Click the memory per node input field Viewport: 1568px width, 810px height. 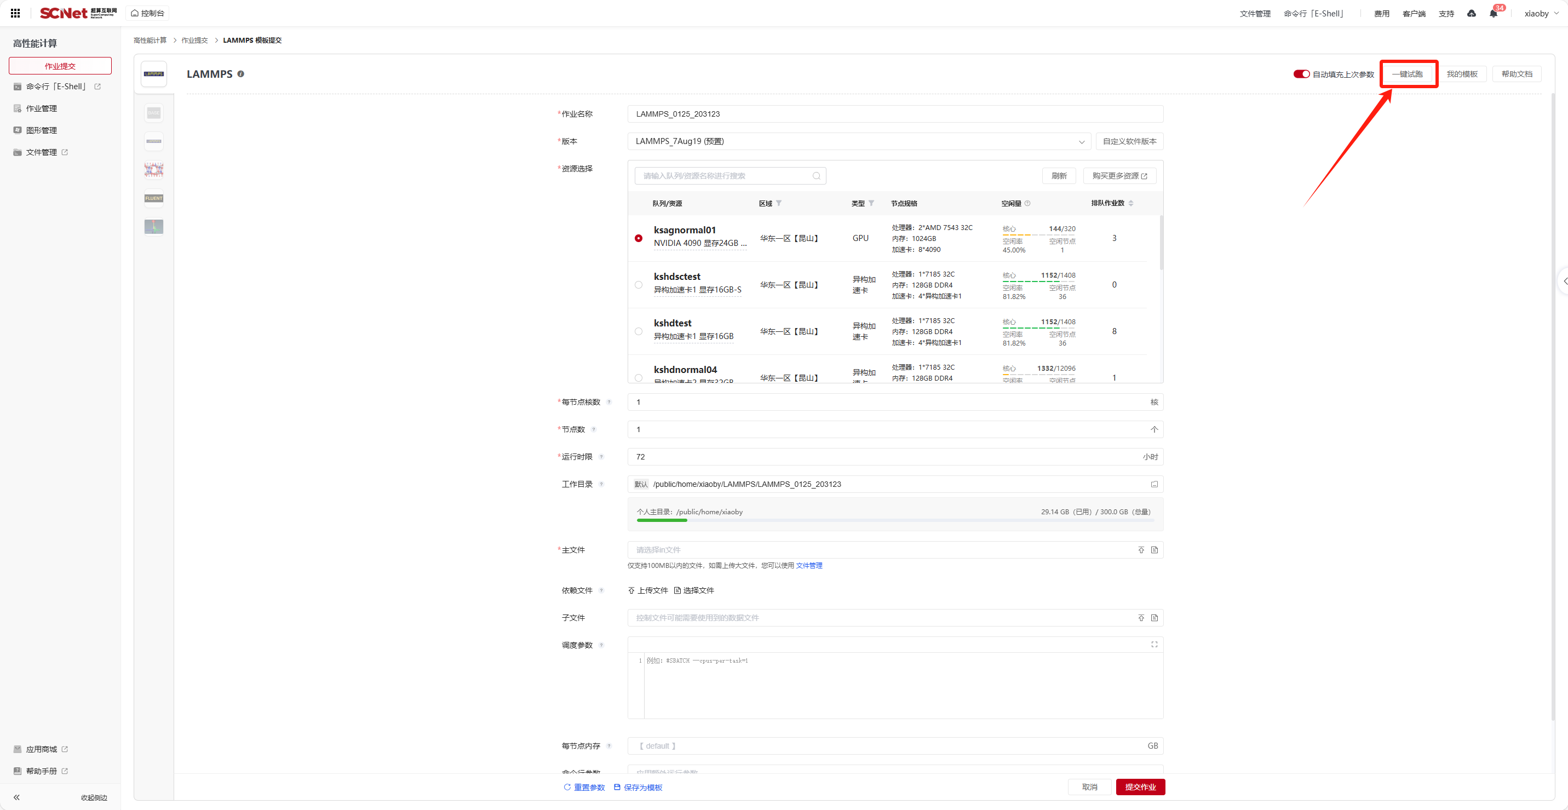[x=895, y=746]
